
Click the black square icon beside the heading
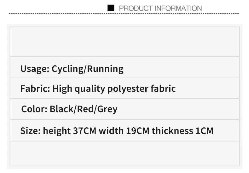click(111, 8)
